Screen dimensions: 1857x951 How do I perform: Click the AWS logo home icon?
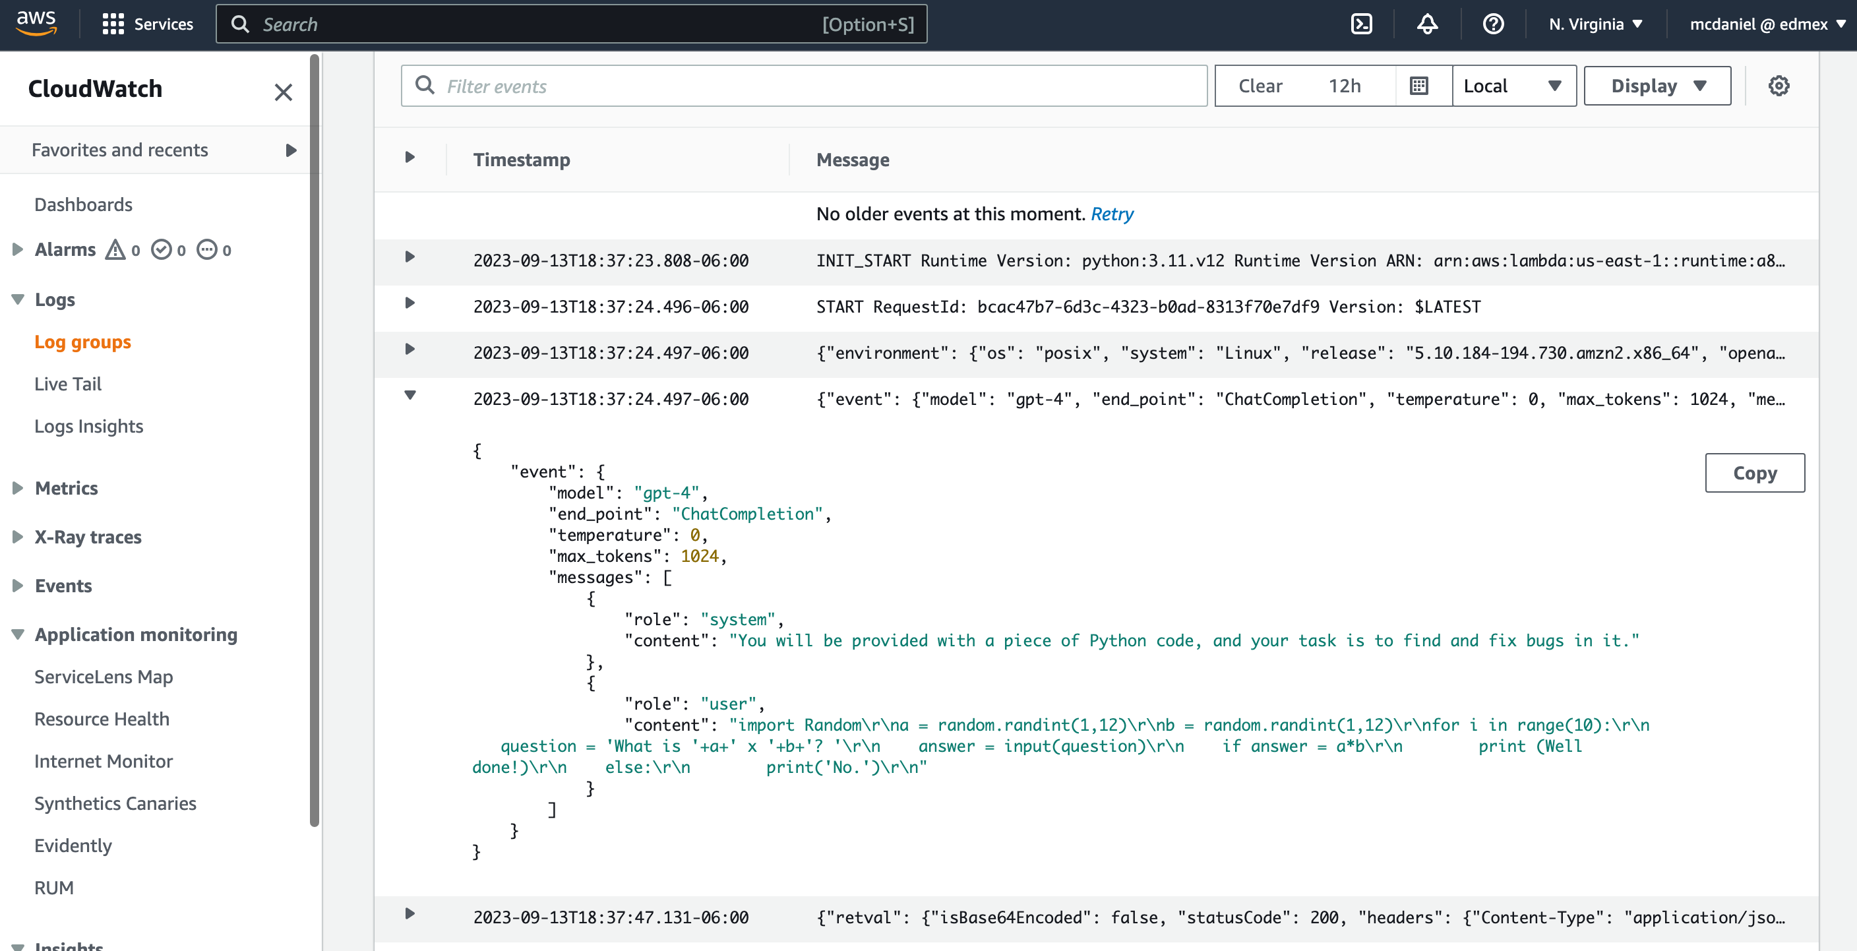[x=36, y=23]
